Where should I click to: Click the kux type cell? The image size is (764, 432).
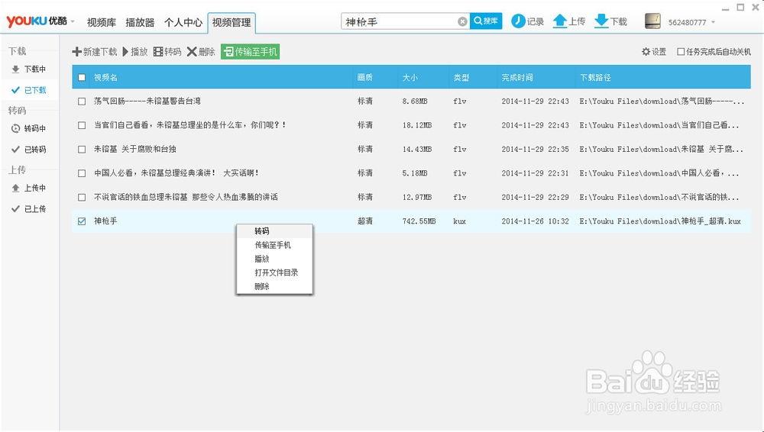(459, 221)
